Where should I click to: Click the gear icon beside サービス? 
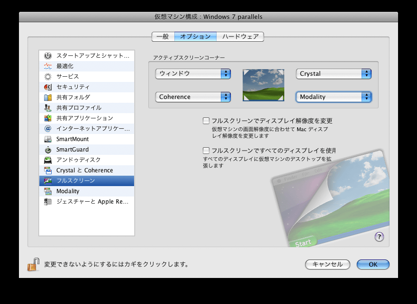click(47, 77)
